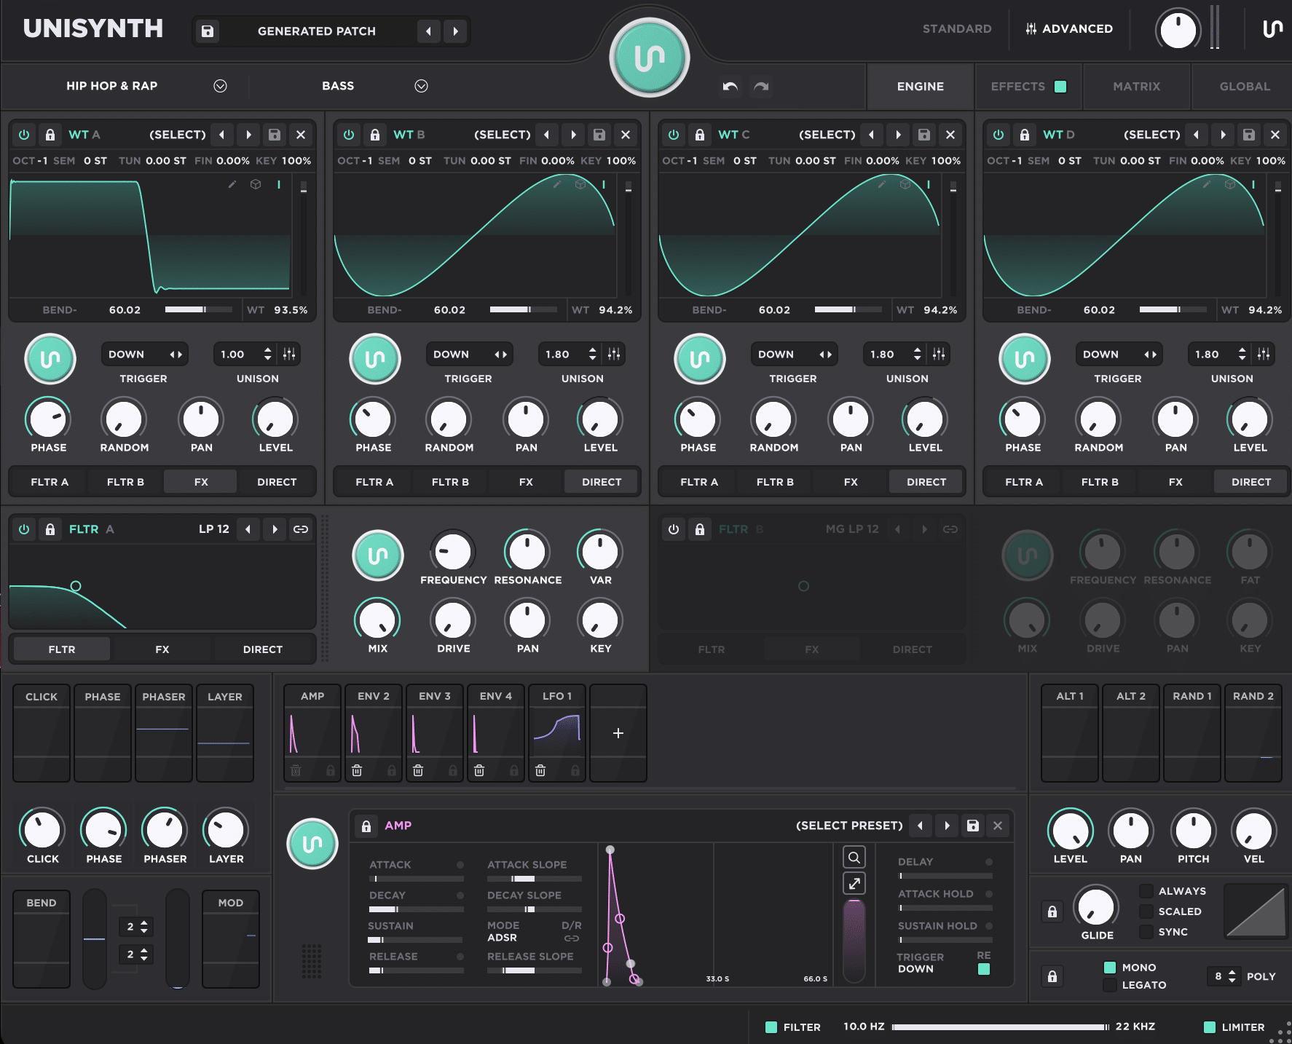1292x1044 pixels.
Task: Click the plus to add a new modulator
Action: click(x=618, y=733)
